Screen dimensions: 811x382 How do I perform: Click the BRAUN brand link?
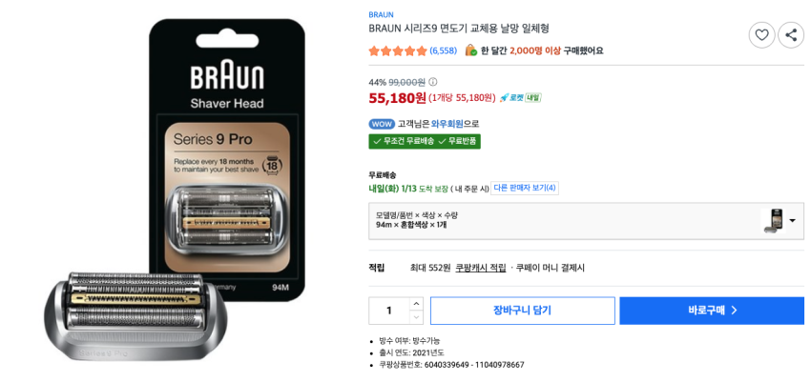tap(381, 14)
